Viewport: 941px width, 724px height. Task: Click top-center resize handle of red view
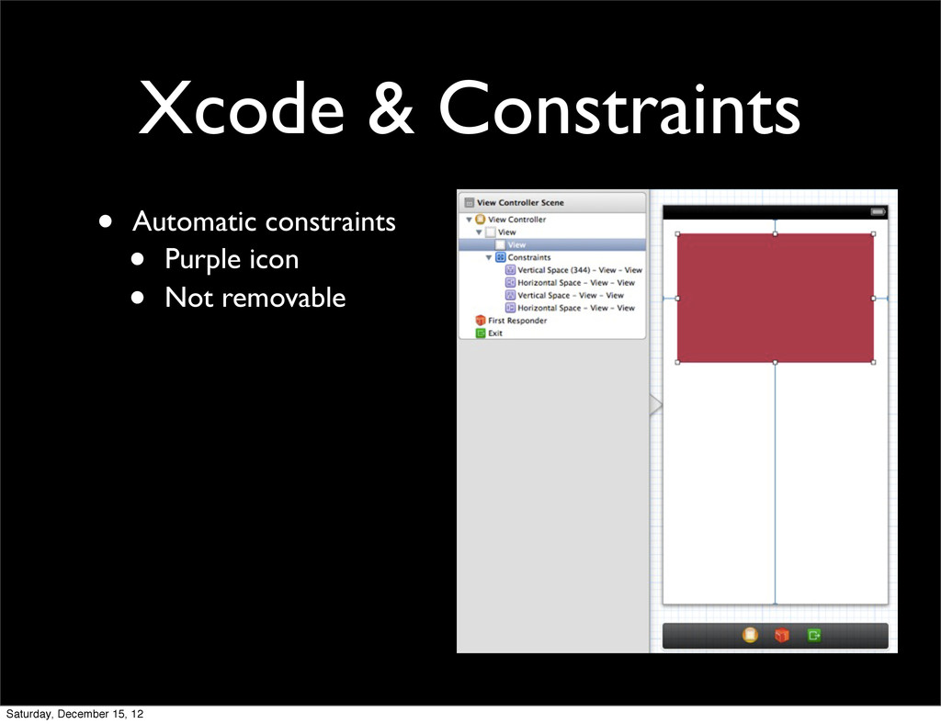tap(776, 234)
